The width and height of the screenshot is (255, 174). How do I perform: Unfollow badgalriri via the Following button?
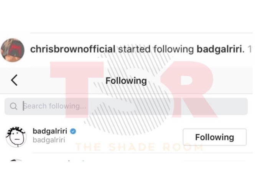coord(214,137)
